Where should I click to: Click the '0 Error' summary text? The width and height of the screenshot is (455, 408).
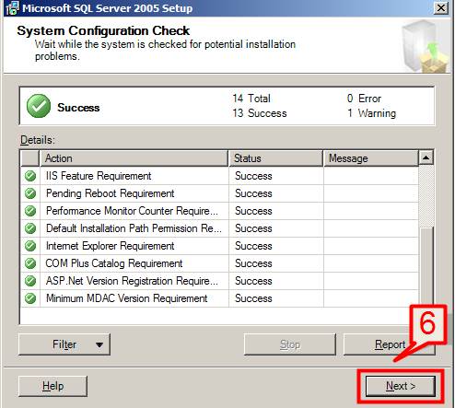coord(364,99)
